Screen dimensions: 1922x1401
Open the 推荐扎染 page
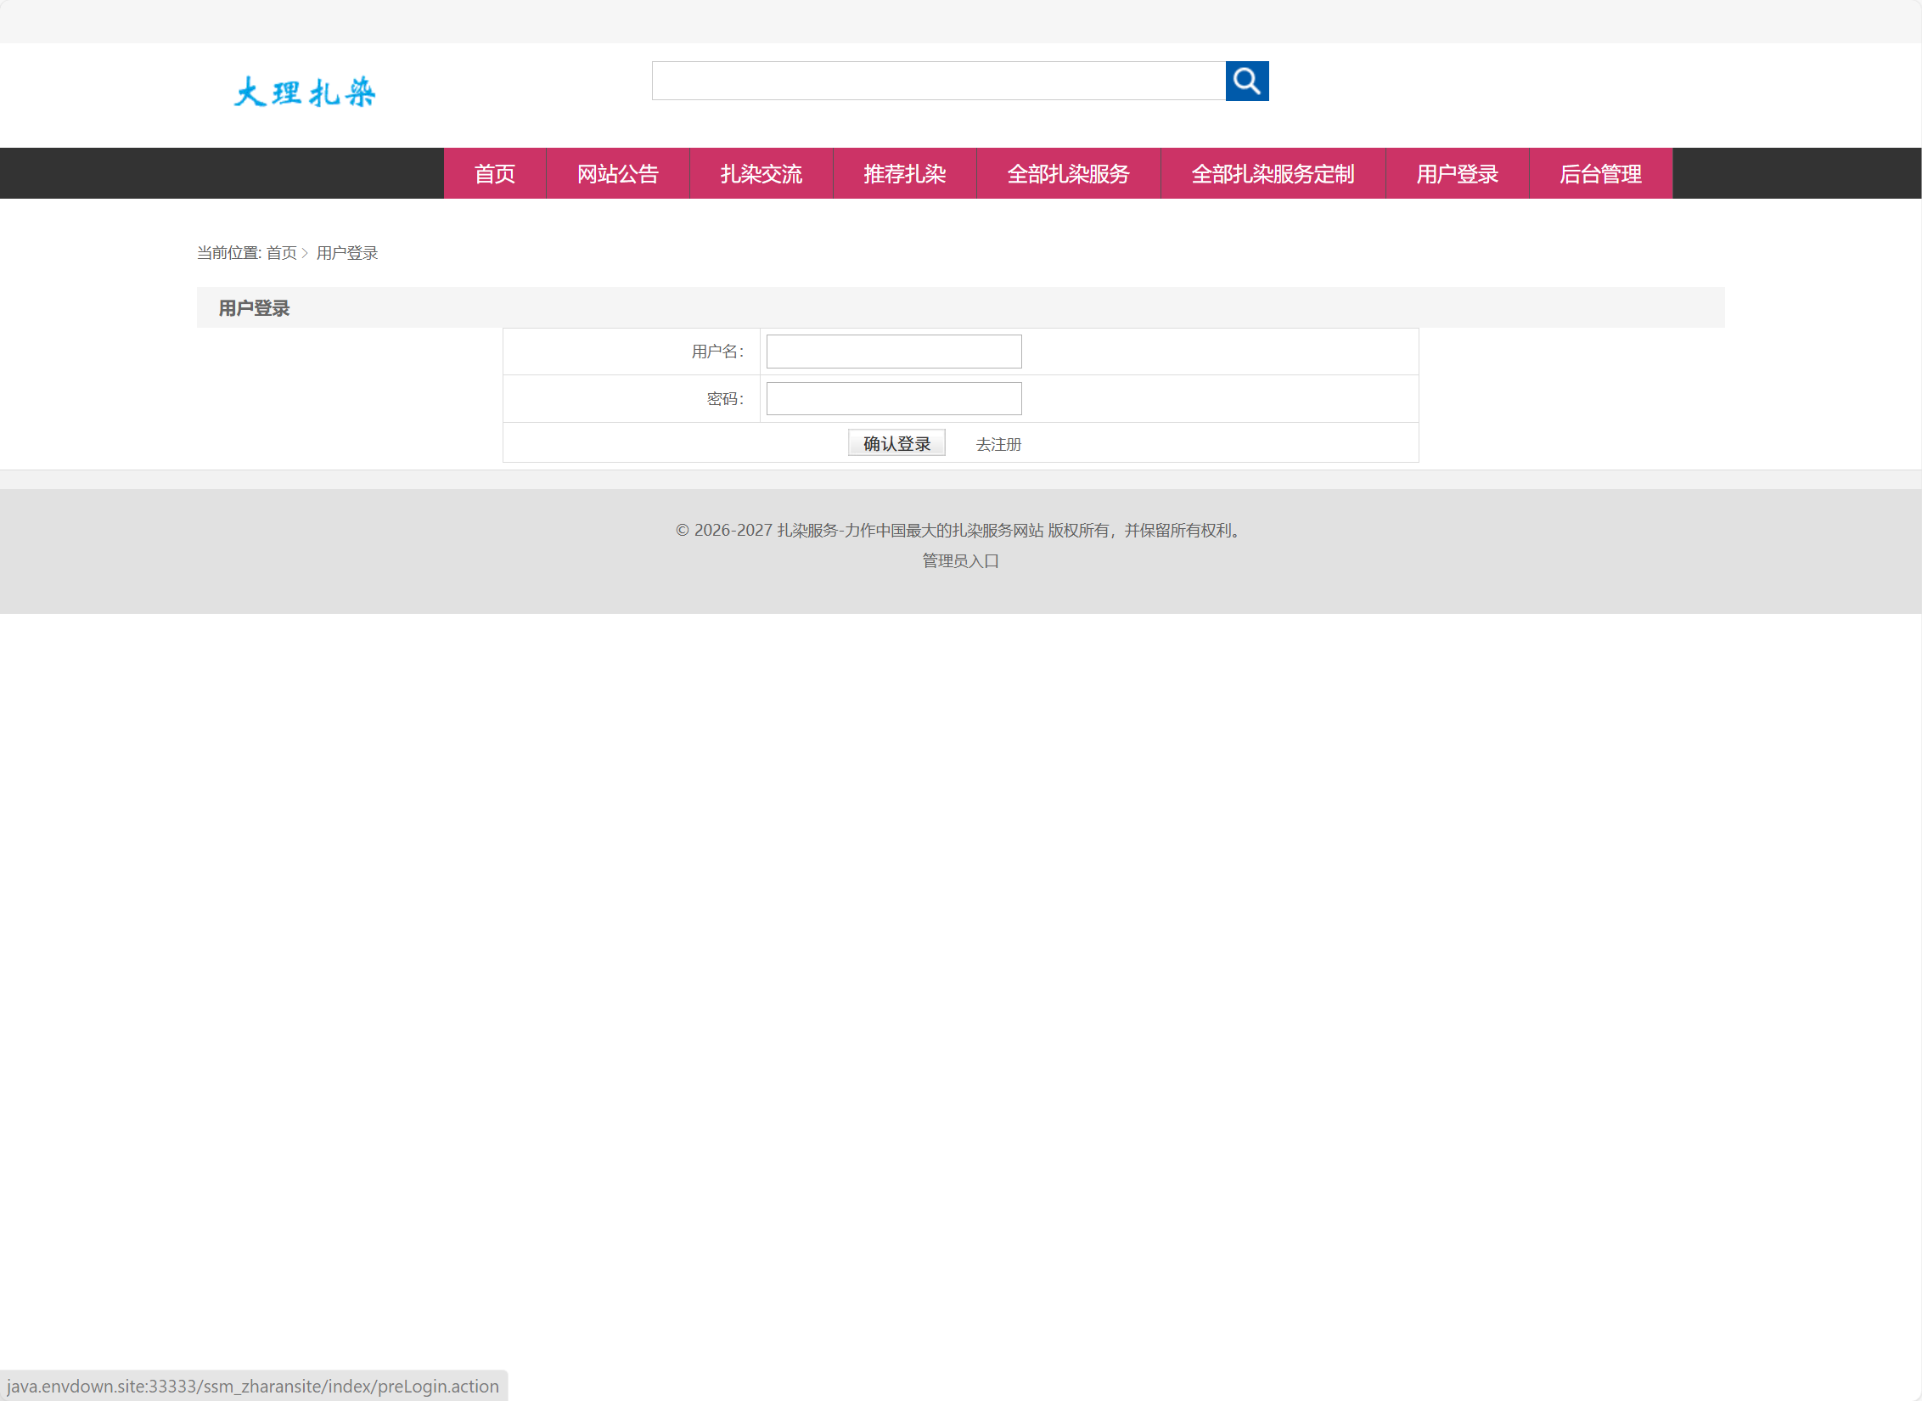[x=904, y=173]
